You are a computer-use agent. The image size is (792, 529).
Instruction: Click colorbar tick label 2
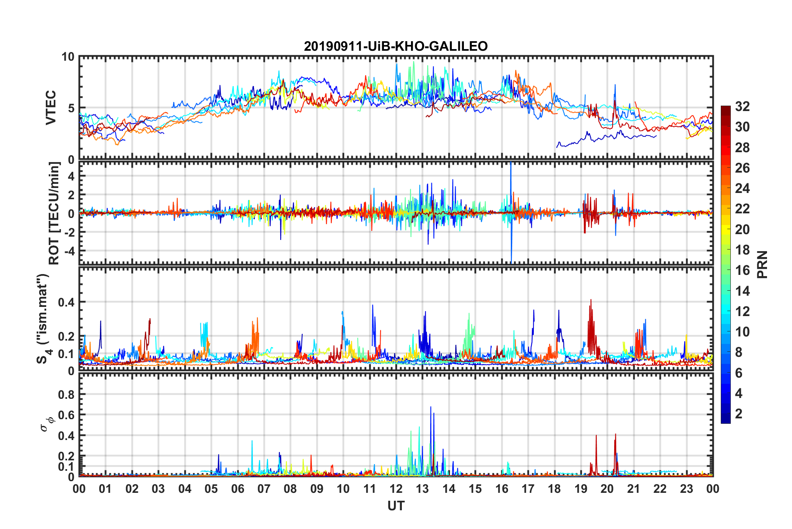pos(739,413)
